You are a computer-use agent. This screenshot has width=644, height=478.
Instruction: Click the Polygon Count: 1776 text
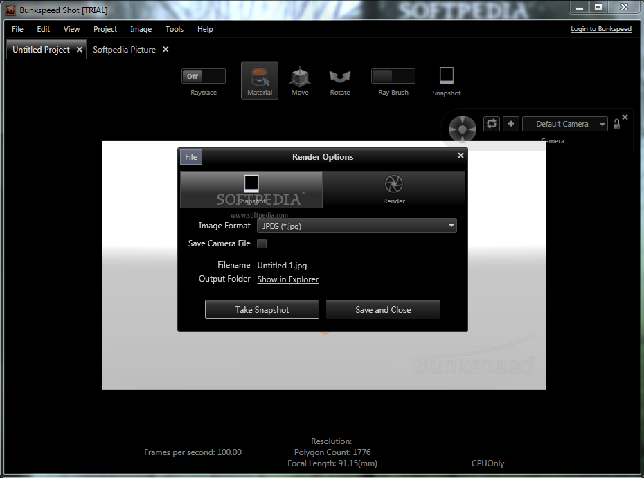pos(332,452)
